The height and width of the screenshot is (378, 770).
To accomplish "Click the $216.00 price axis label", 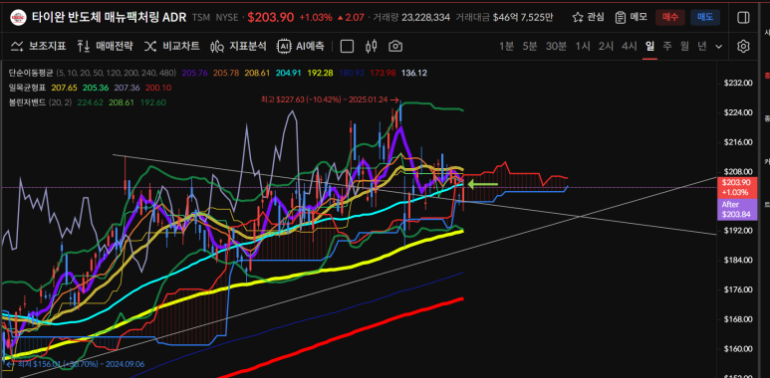I will pyautogui.click(x=738, y=142).
